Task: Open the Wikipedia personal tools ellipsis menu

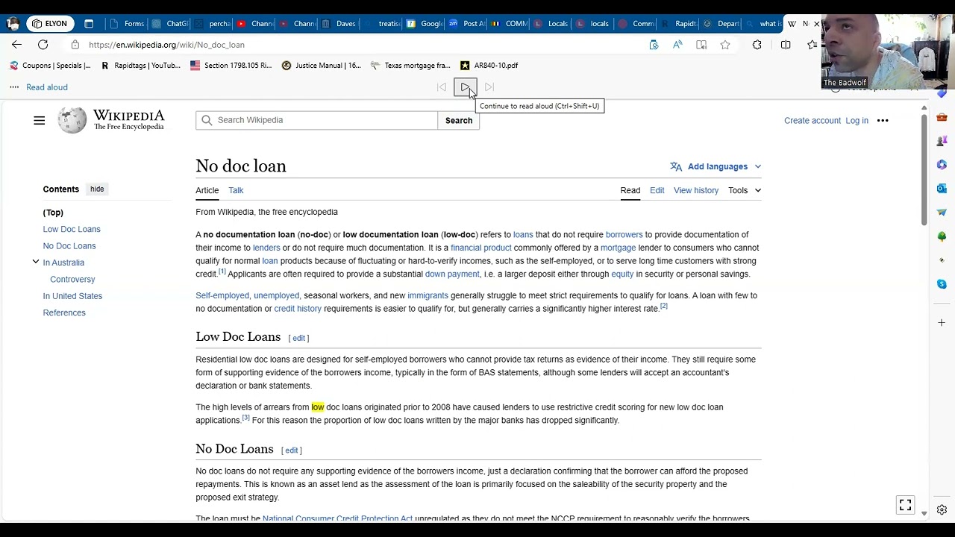Action: click(x=883, y=120)
